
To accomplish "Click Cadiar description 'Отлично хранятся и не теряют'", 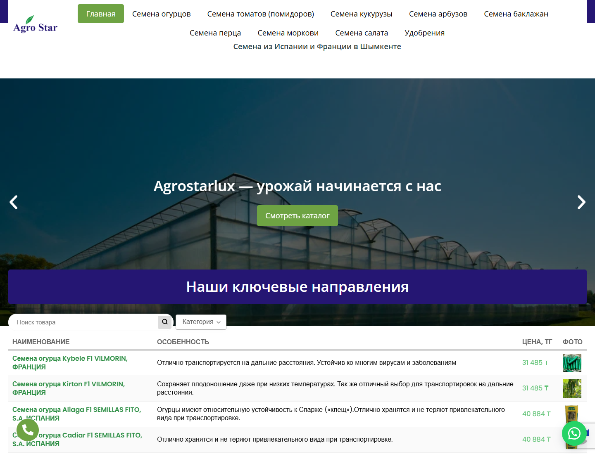I will pyautogui.click(x=275, y=439).
